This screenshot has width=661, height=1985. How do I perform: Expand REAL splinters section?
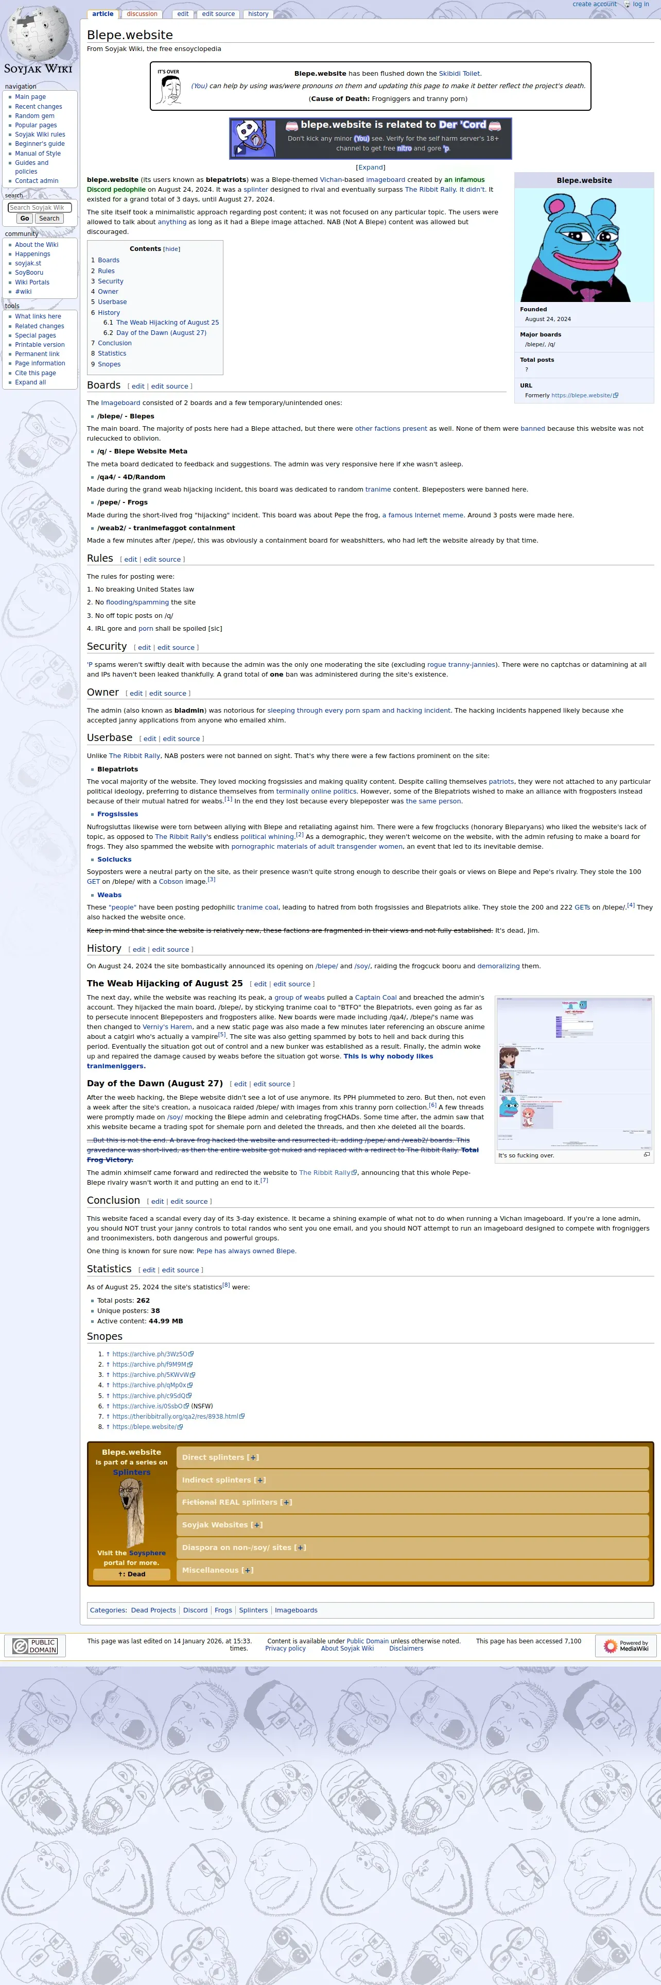(x=286, y=1502)
